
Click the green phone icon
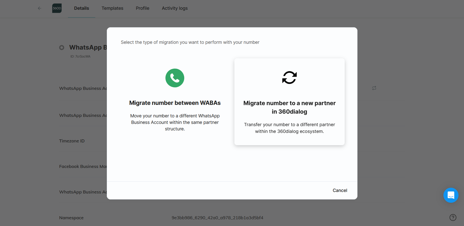click(175, 78)
